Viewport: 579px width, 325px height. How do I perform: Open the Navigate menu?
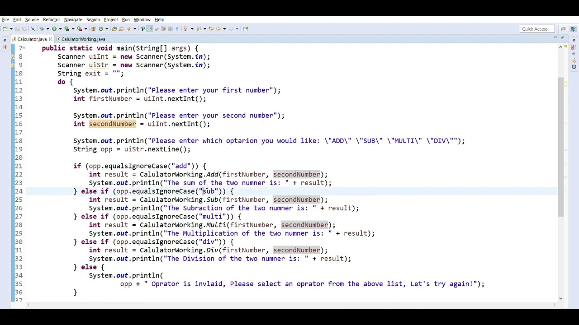pos(73,19)
